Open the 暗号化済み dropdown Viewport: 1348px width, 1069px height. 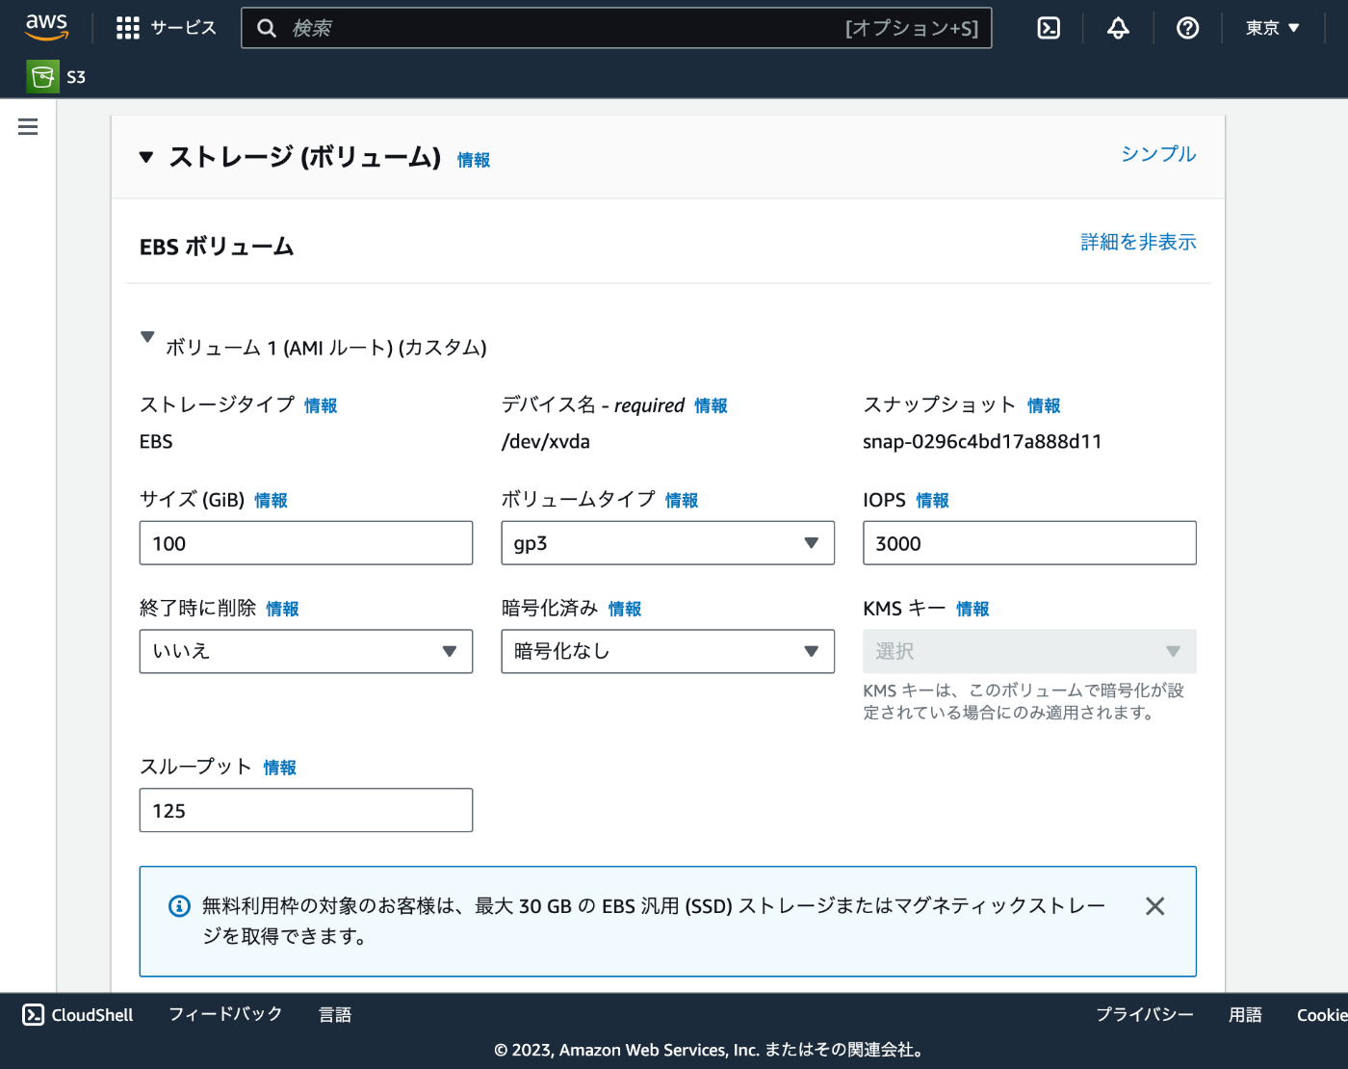[667, 651]
